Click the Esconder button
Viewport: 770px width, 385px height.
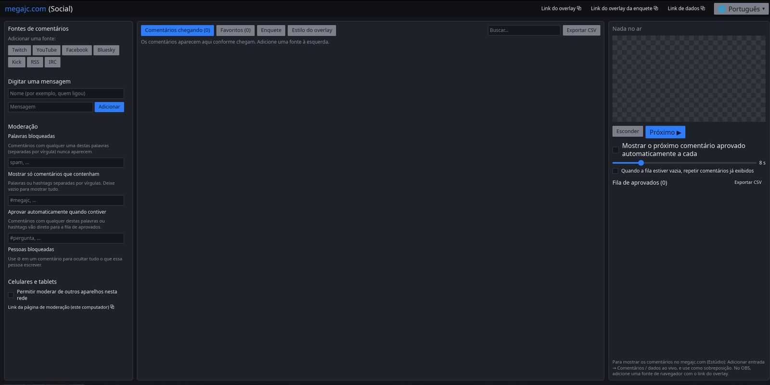click(628, 131)
